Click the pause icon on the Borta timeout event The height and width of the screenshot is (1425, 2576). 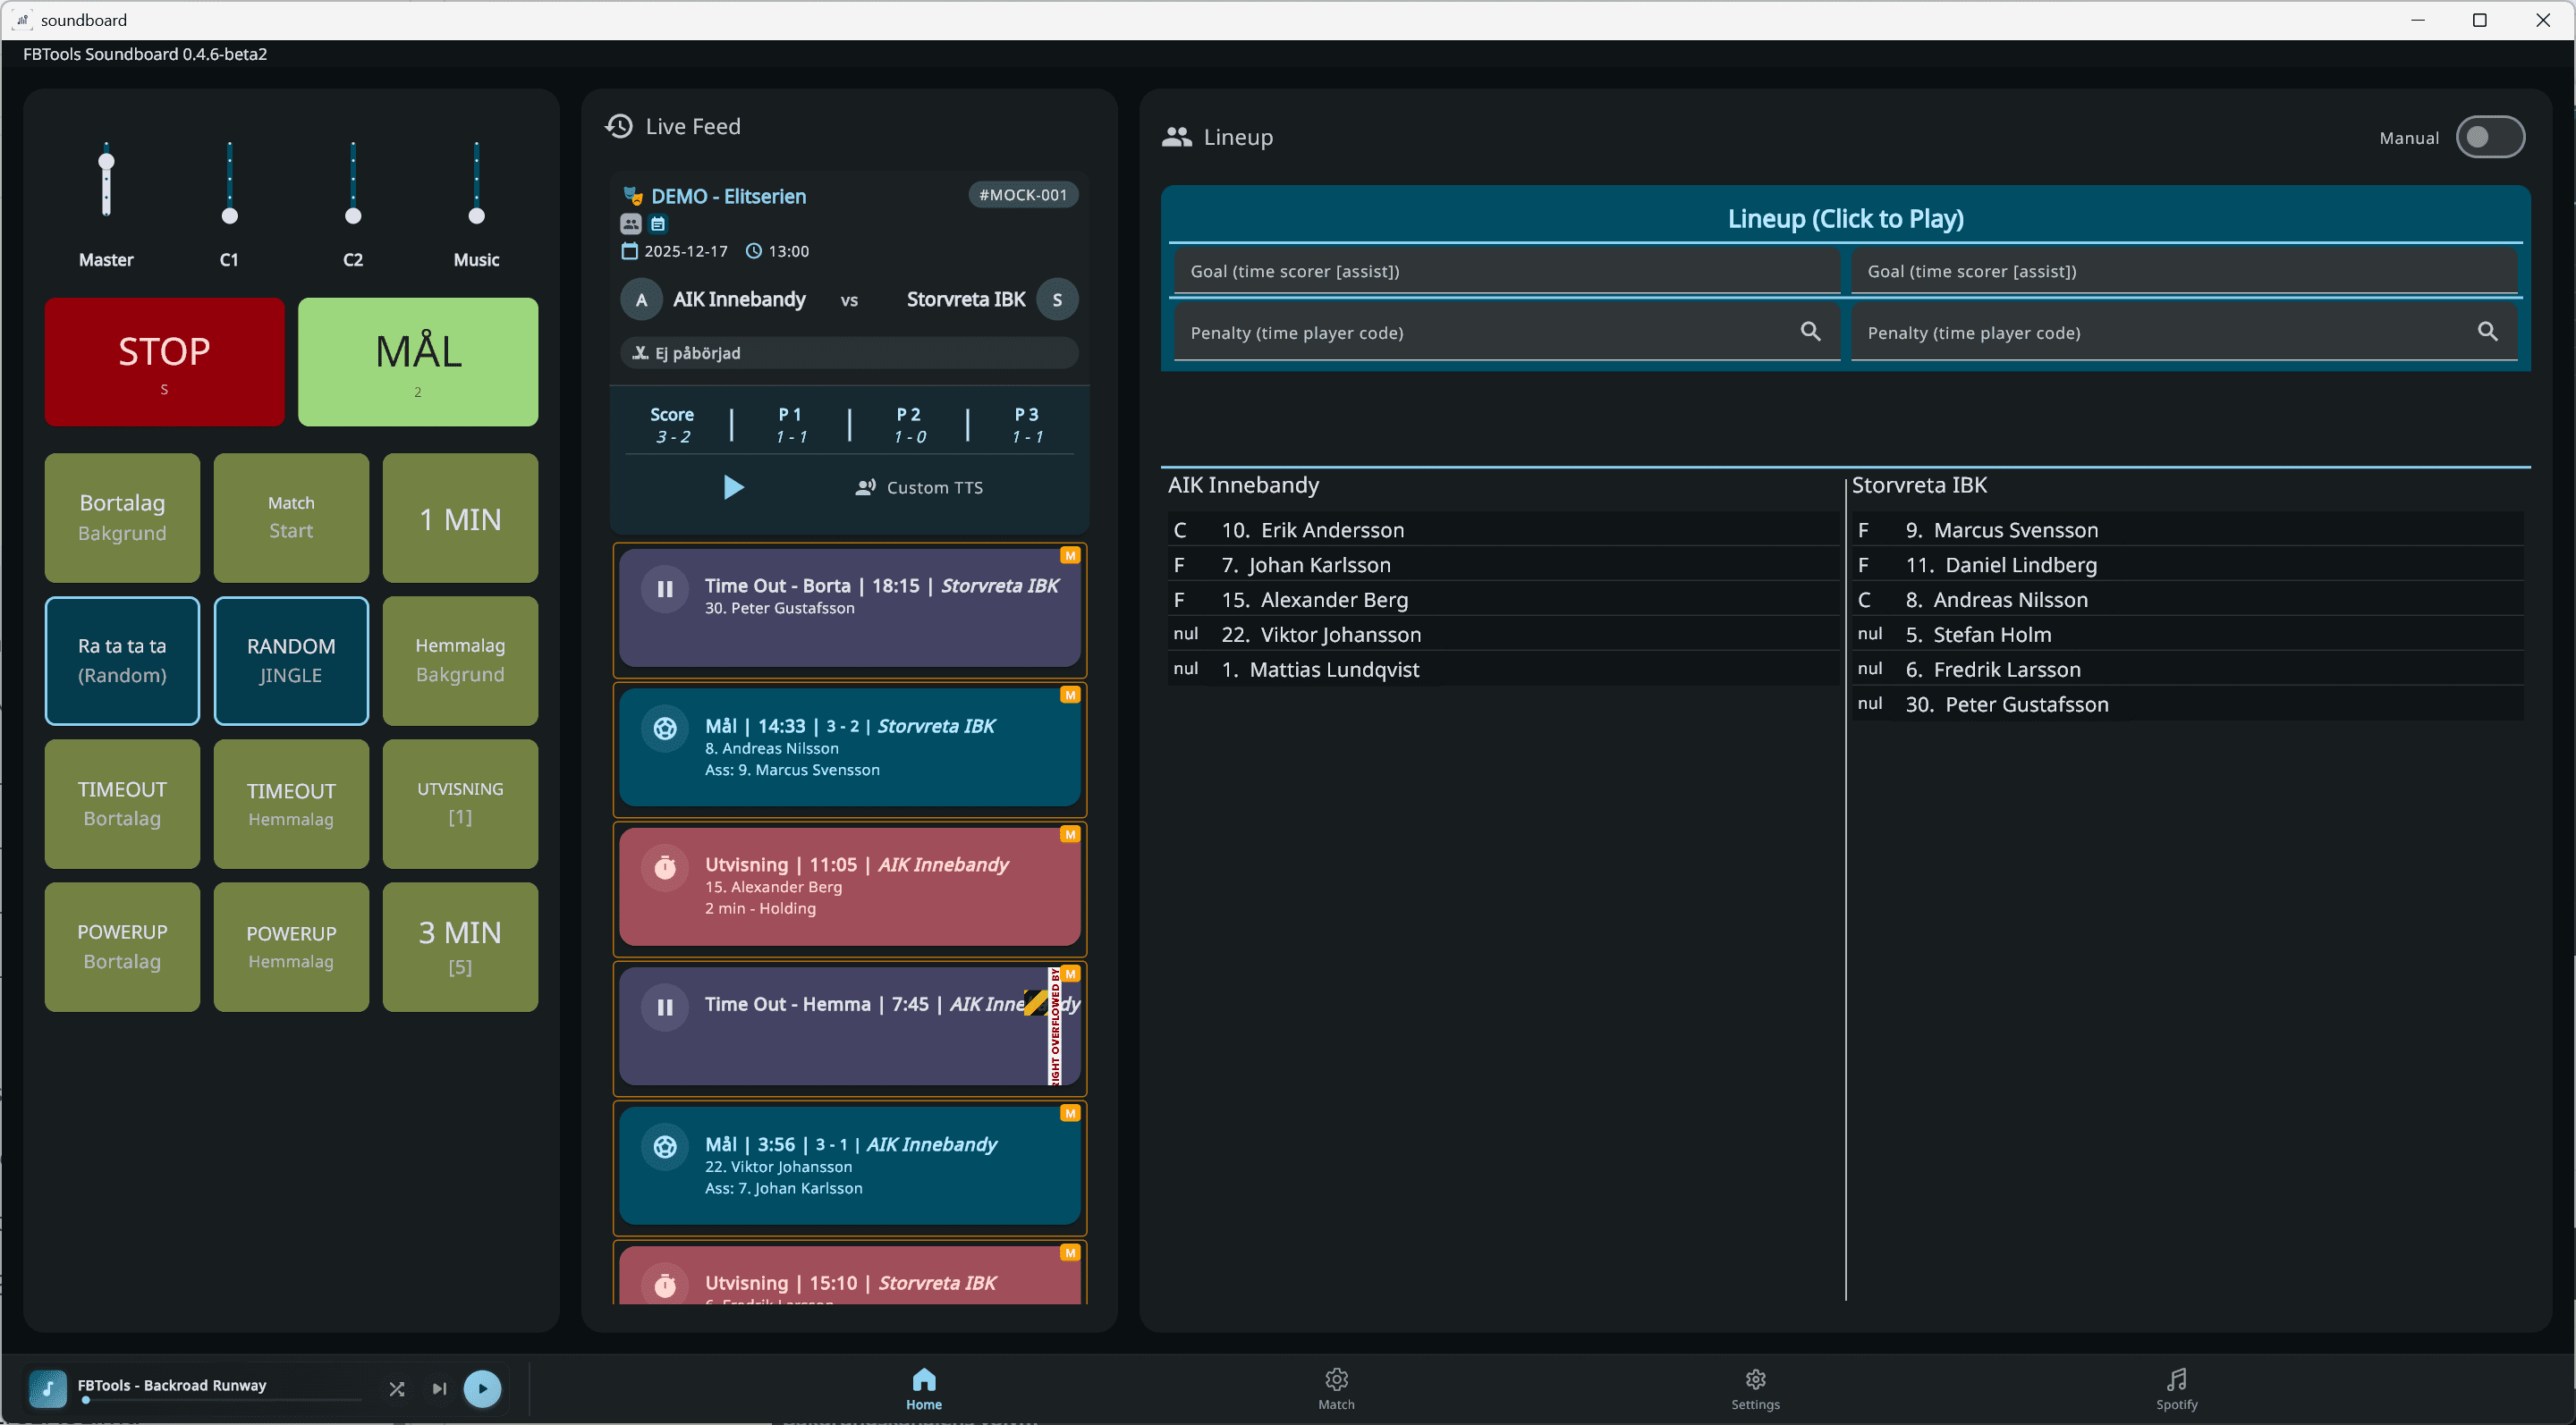coord(664,588)
